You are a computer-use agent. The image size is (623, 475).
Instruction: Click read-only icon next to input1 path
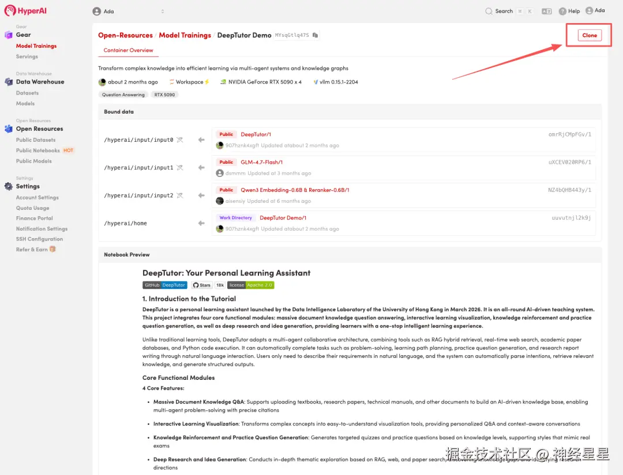[x=180, y=168]
